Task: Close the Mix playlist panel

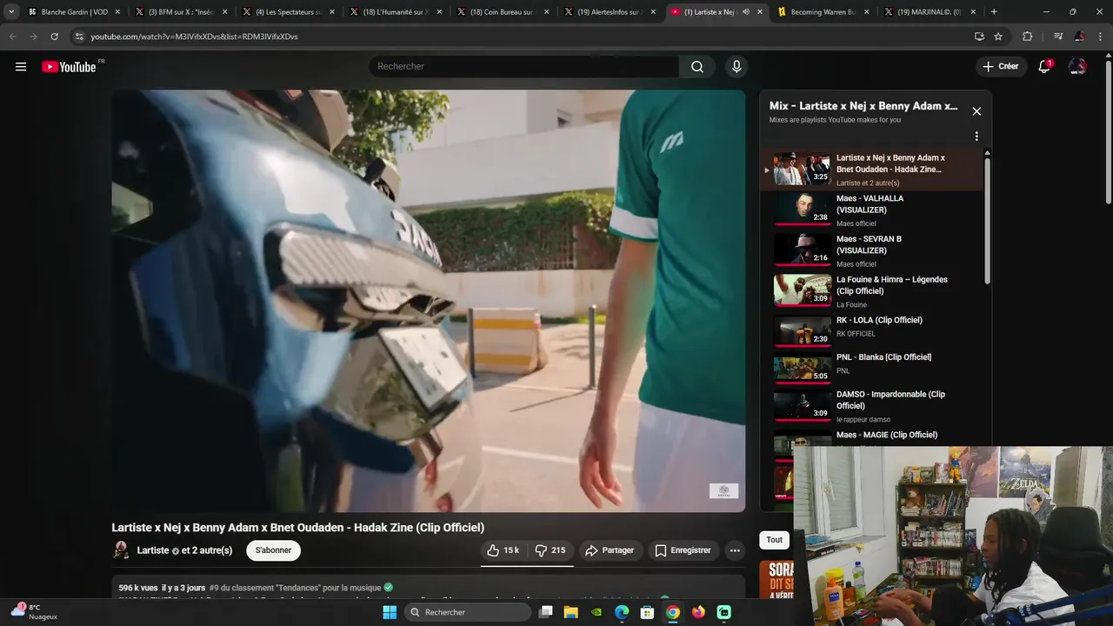Action: [976, 111]
